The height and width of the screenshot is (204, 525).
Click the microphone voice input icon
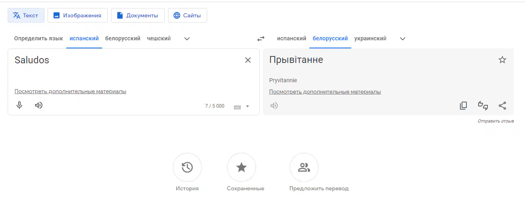click(x=19, y=106)
